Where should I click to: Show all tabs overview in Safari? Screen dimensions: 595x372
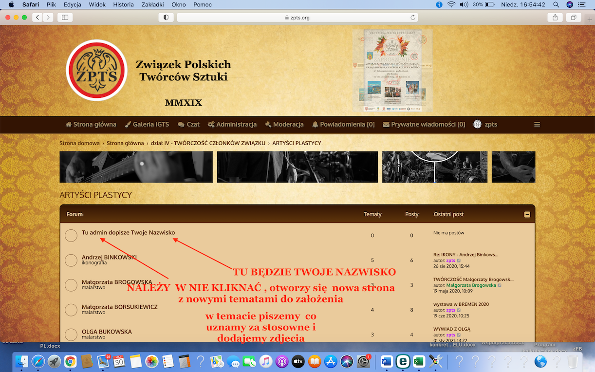pyautogui.click(x=574, y=18)
